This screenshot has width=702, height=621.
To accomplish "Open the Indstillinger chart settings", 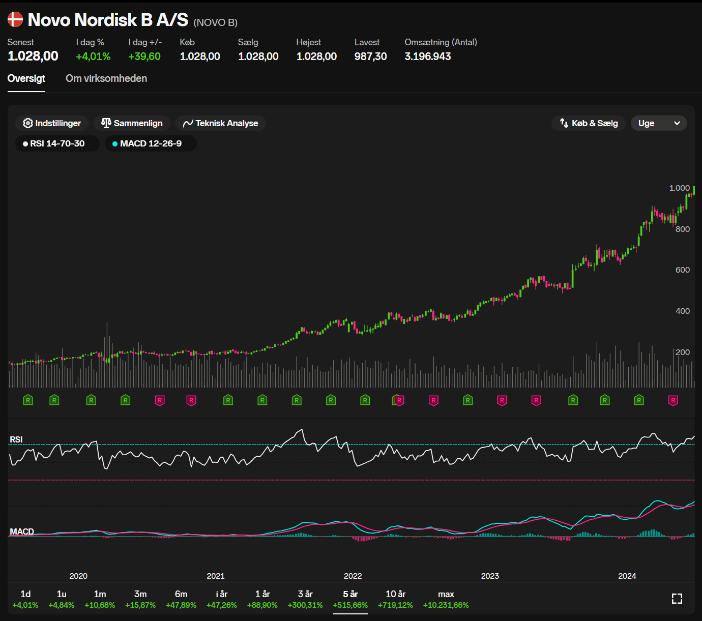I will [x=52, y=123].
